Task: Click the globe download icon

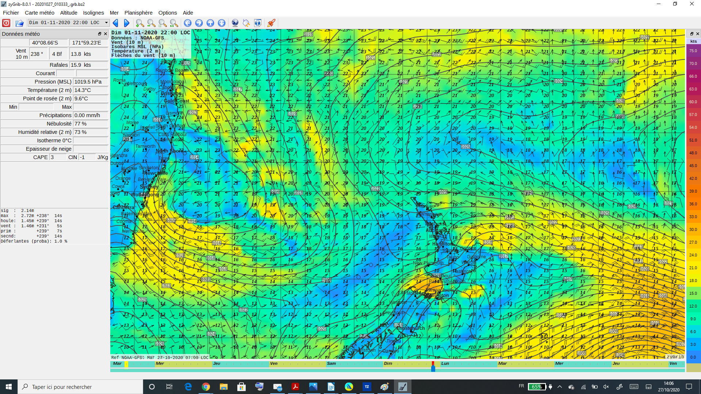Action: pyautogui.click(x=235, y=23)
